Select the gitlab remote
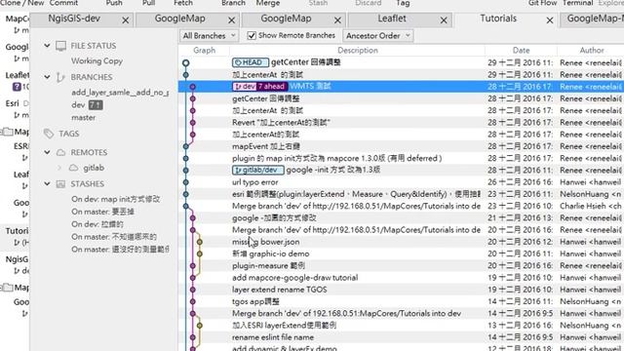This screenshot has height=351, width=624. 94,168
